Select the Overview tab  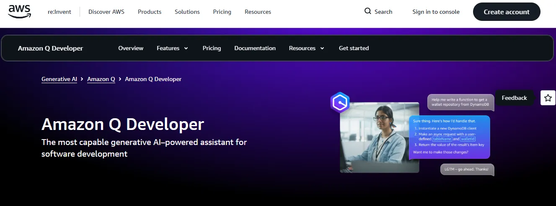pos(131,48)
